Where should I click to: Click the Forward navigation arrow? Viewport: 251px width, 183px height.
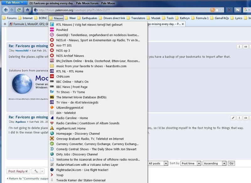click(12, 10)
